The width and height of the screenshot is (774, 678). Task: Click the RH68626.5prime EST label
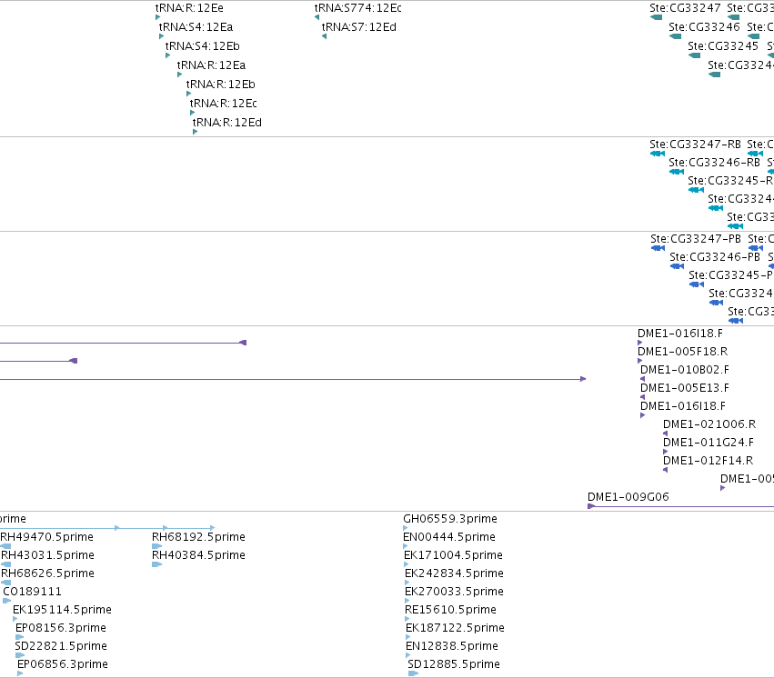[47, 573]
